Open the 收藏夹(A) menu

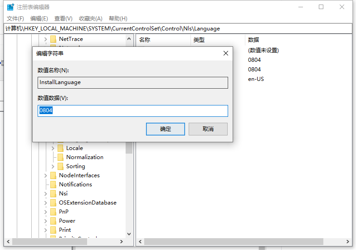91,18
